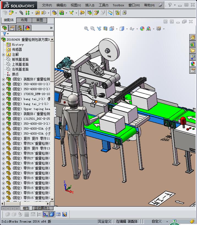Open the 窗口(W) menu
The width and height of the screenshot is (197, 225).
pyautogui.click(x=134, y=5)
